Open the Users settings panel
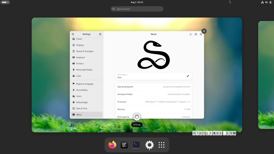This screenshot has height=154, width=274. click(x=79, y=96)
